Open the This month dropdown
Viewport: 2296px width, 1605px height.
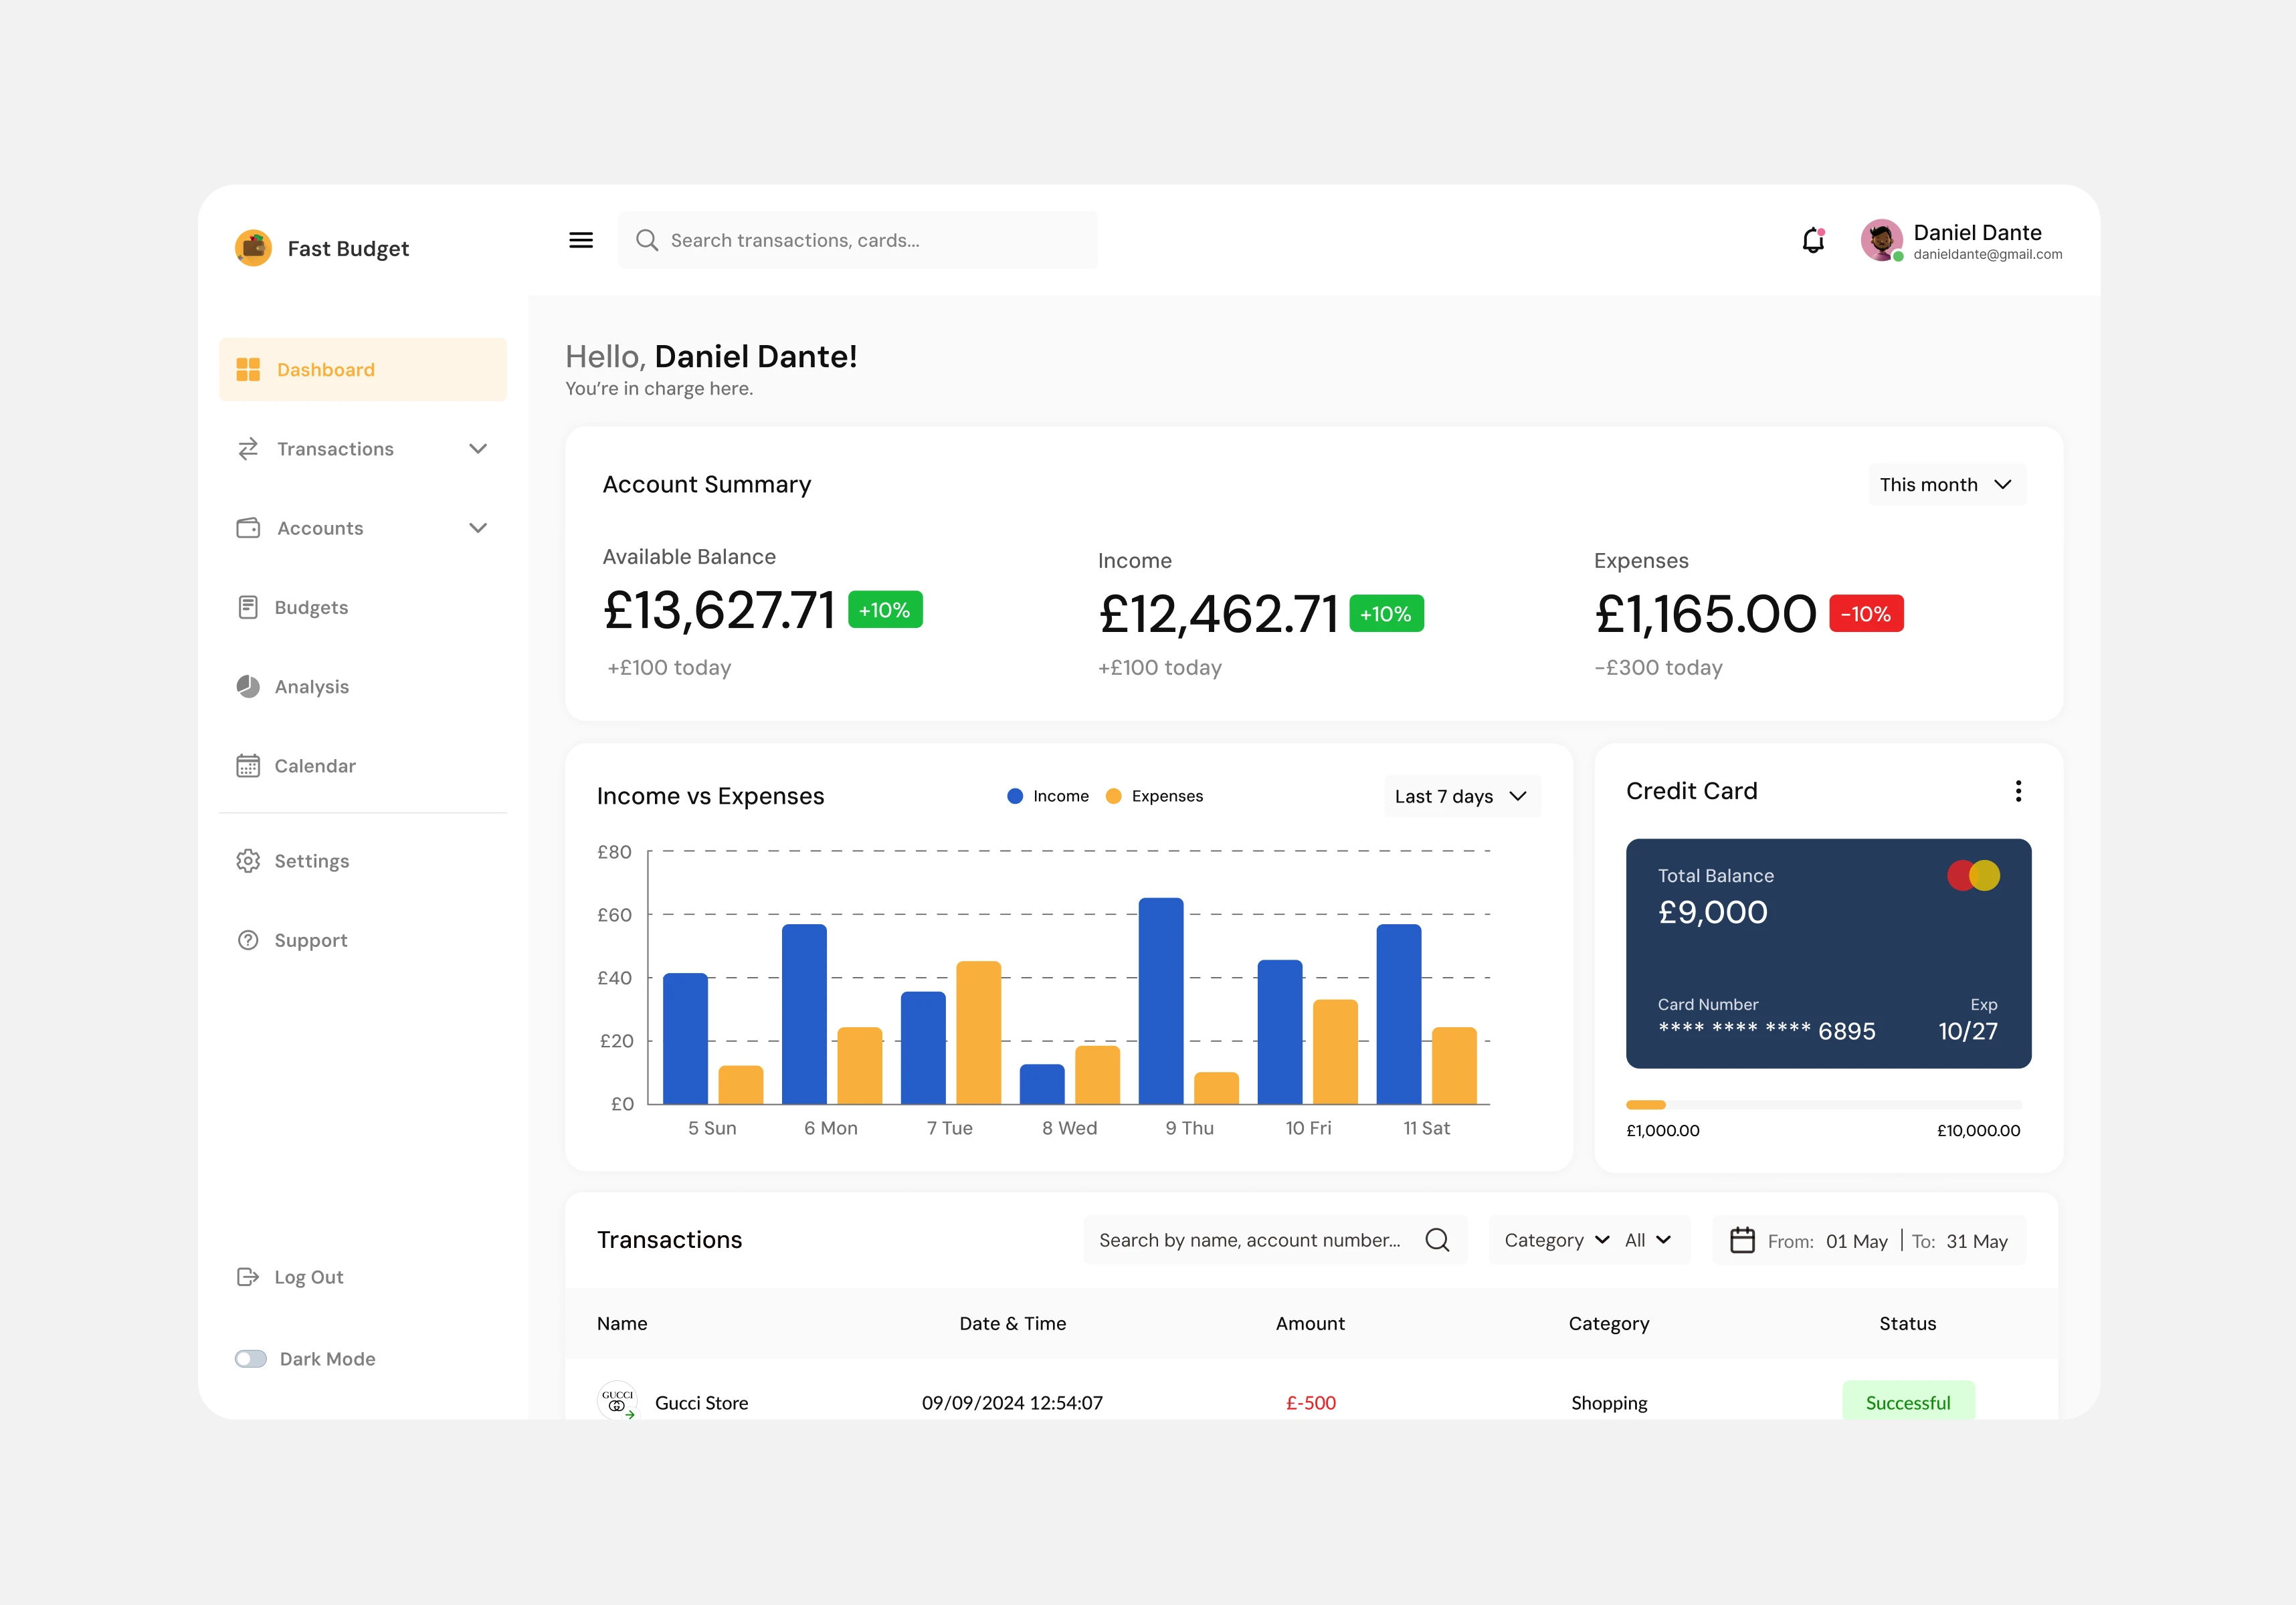pos(1946,485)
